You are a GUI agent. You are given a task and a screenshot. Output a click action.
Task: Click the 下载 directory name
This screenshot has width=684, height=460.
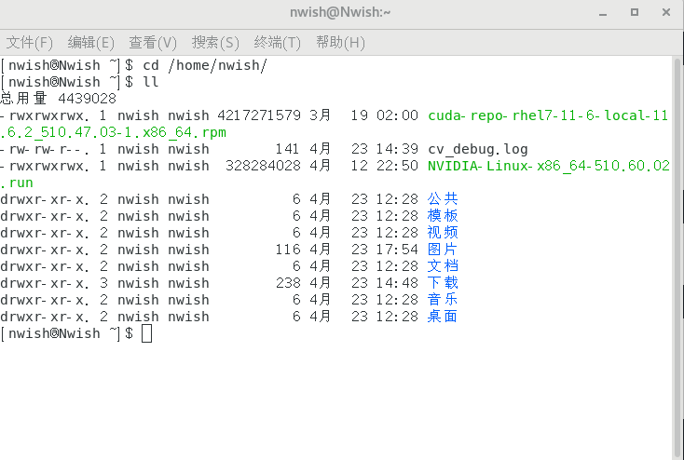click(443, 283)
